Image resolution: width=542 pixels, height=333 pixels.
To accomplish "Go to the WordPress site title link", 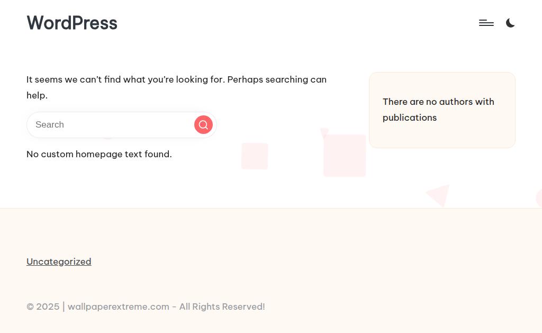I will 72,23.
